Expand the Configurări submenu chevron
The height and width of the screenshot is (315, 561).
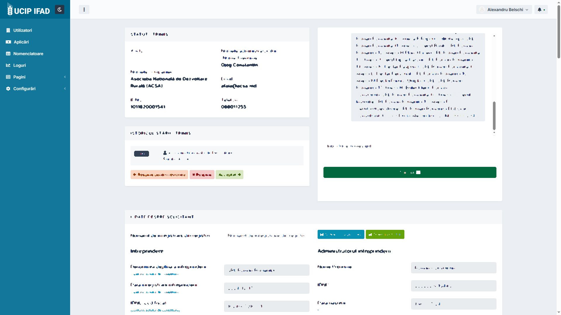tap(65, 89)
